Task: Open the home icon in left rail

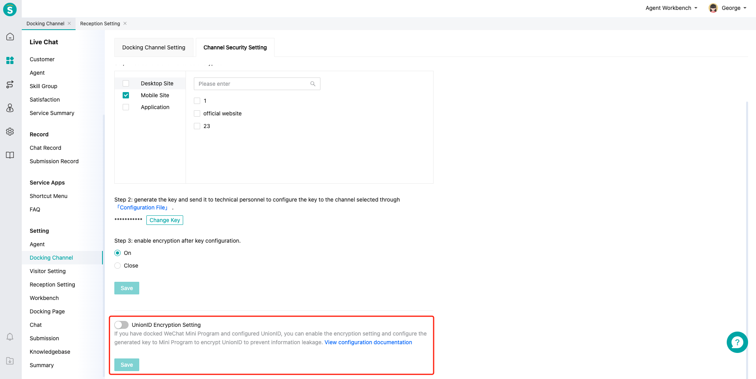Action: [x=10, y=37]
